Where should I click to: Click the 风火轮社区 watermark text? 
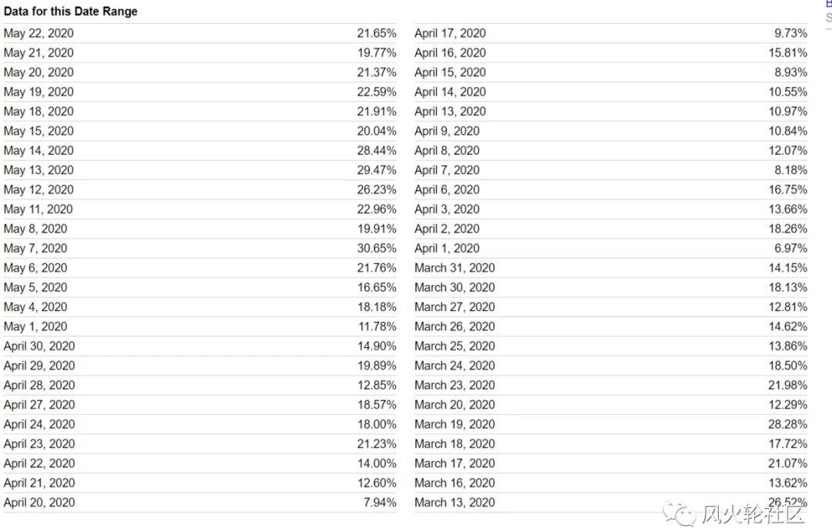[x=752, y=513]
